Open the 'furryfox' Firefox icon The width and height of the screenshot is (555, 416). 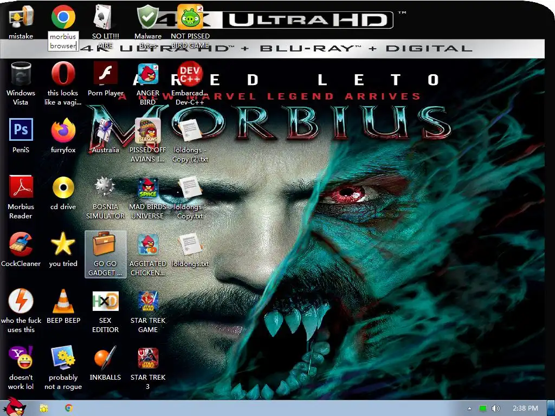click(x=63, y=130)
